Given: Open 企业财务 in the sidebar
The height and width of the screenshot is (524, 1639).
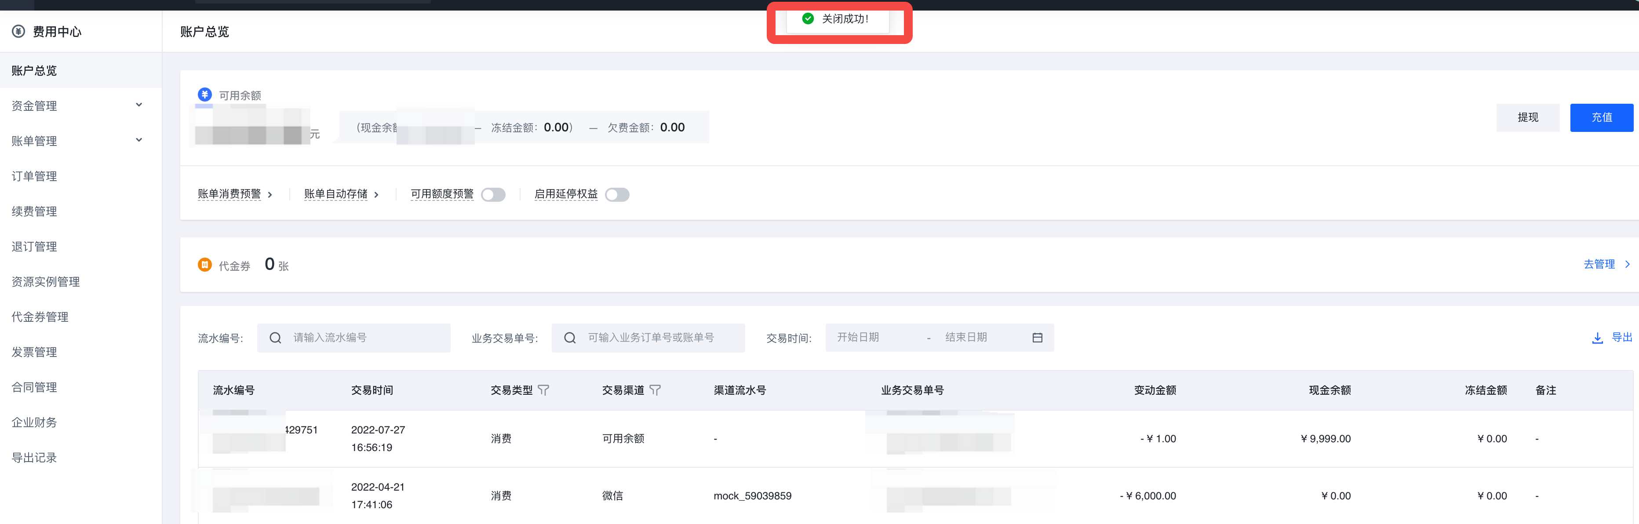Looking at the screenshot, I should [81, 422].
